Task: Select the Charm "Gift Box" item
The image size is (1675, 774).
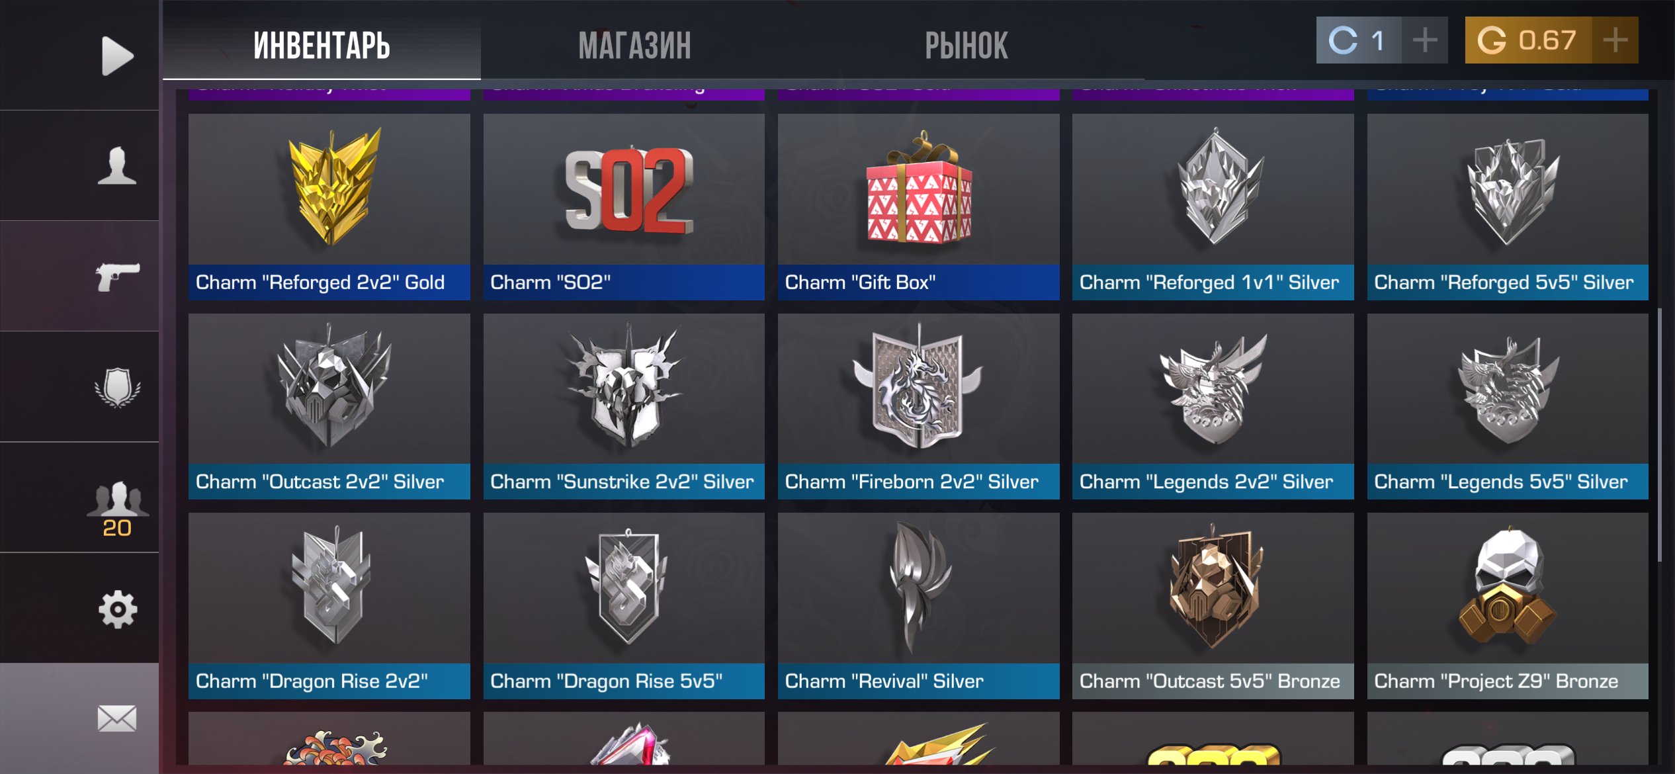Action: (918, 207)
